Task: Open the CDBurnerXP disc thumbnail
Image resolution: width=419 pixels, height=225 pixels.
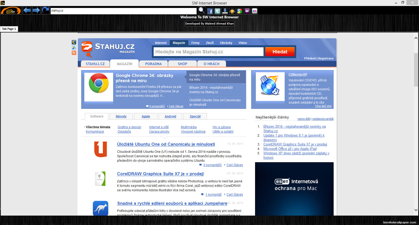Action: click(x=270, y=87)
